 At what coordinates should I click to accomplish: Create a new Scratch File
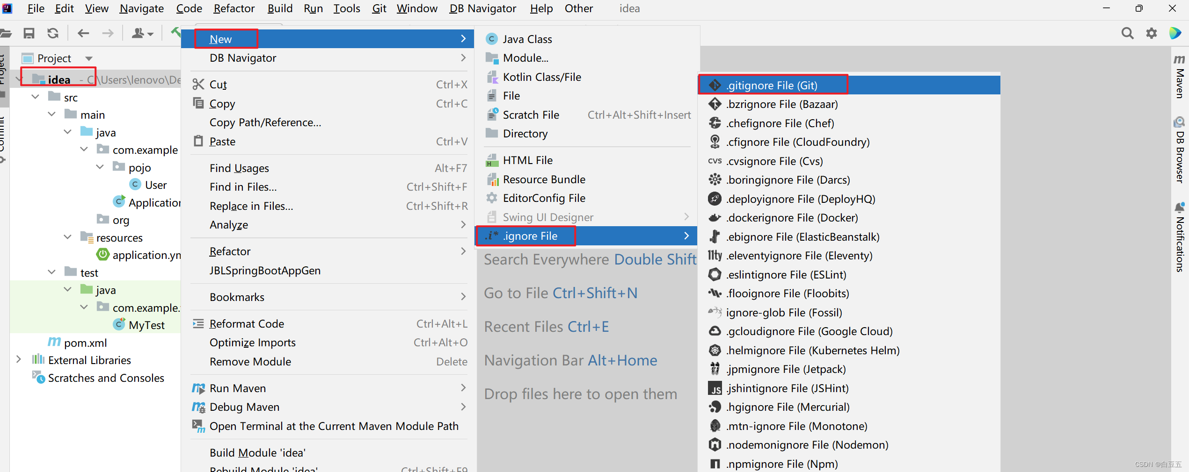click(587, 115)
